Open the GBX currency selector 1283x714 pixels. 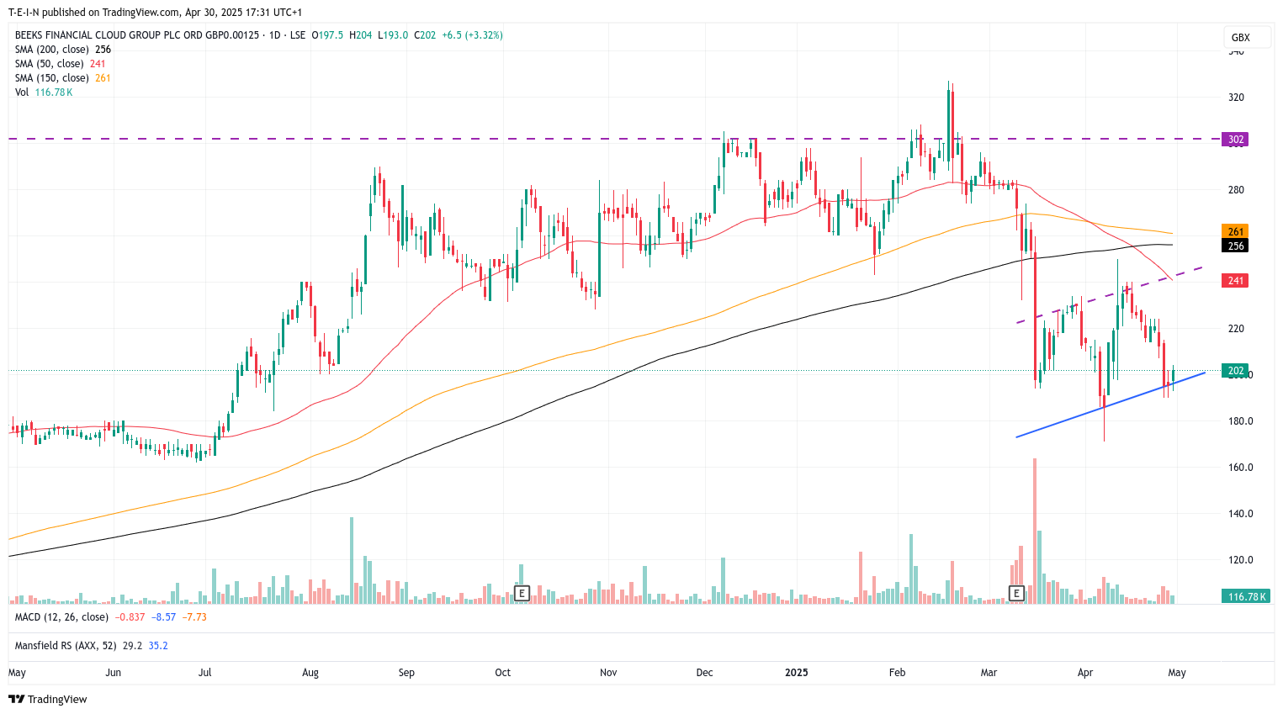point(1240,37)
